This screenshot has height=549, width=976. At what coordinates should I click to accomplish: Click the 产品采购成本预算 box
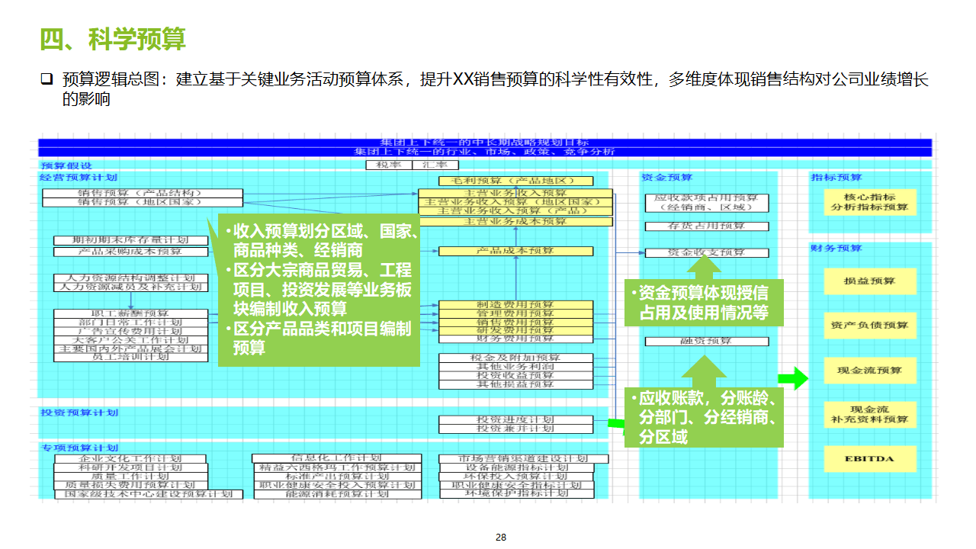[x=130, y=252]
